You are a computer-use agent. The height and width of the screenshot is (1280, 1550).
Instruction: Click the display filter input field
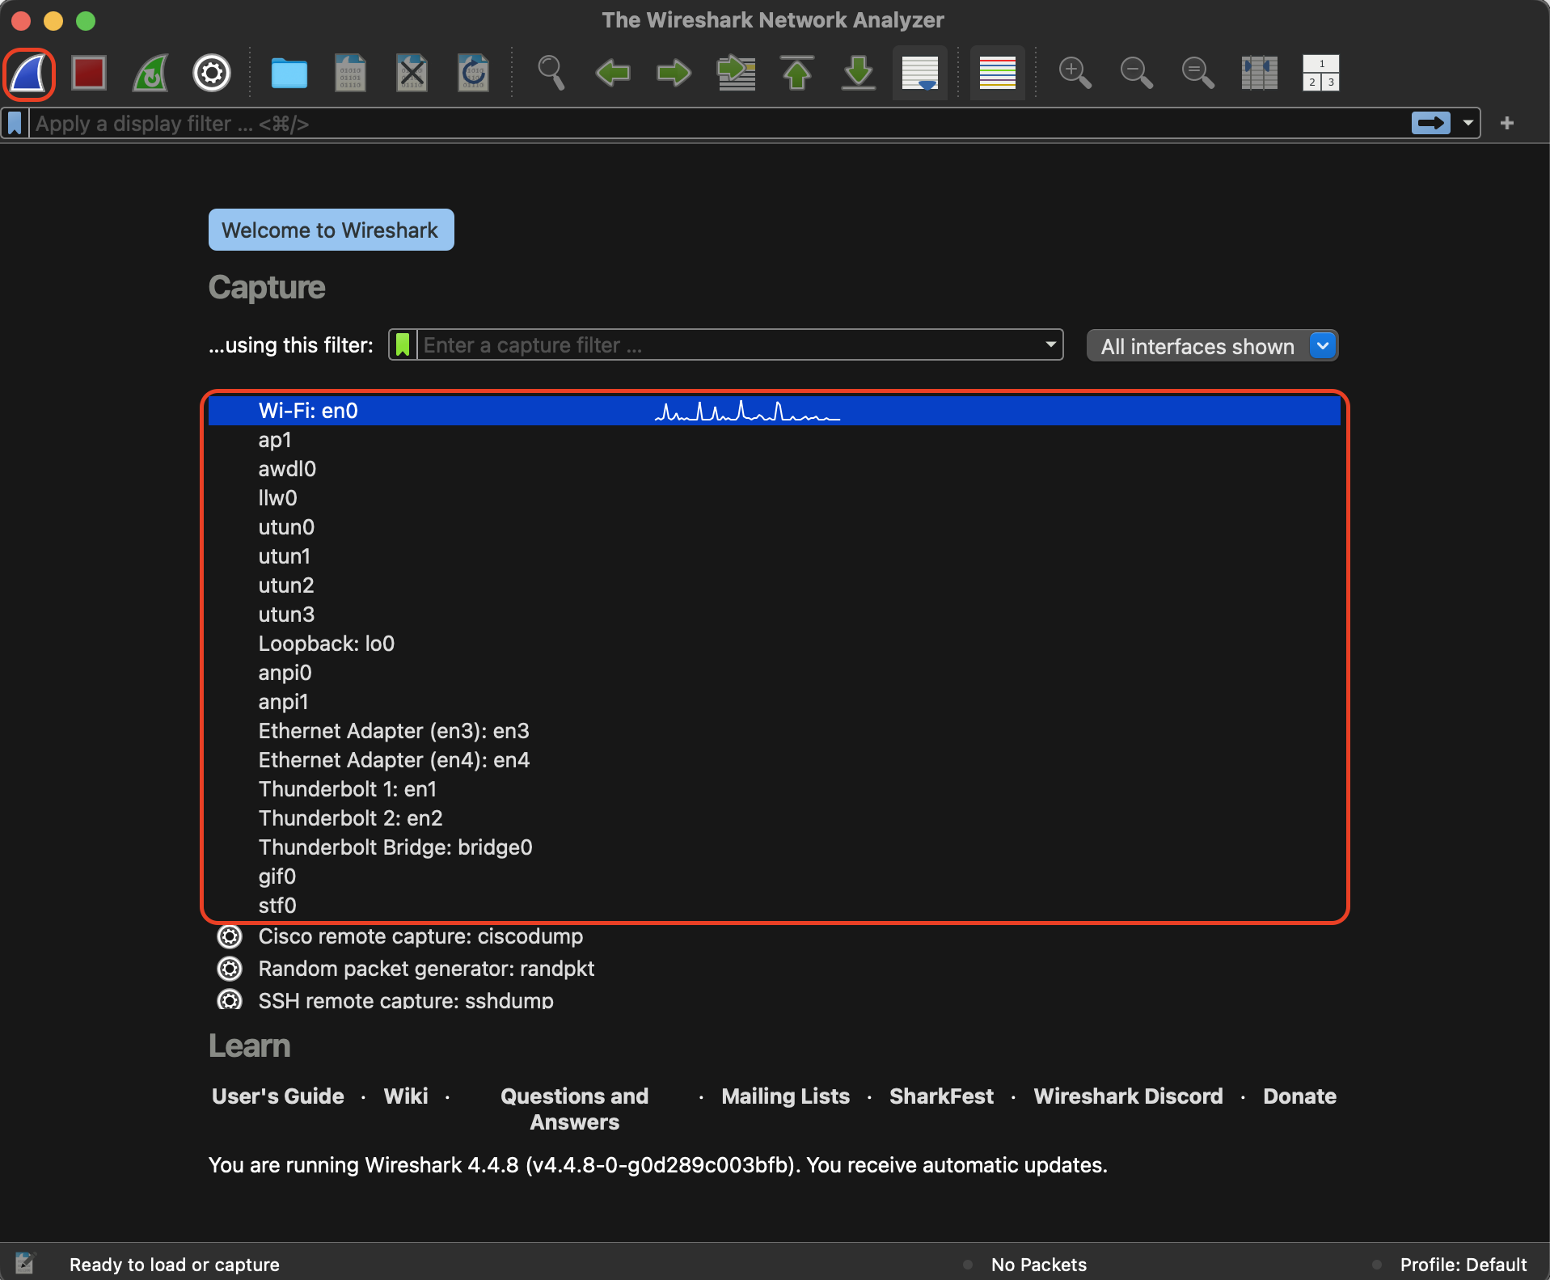(720, 124)
